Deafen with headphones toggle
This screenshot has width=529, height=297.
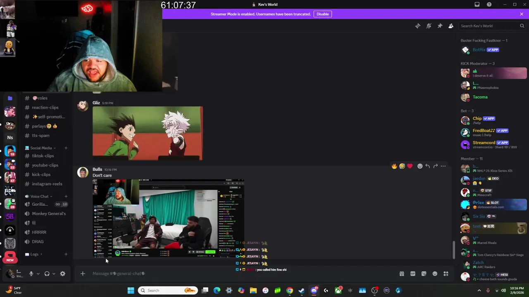point(47,273)
